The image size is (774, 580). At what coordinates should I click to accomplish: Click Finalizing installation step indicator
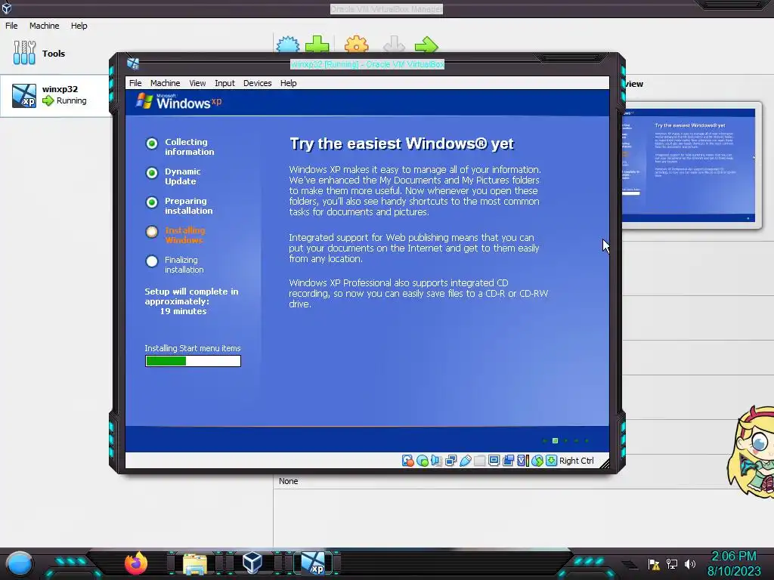click(x=151, y=261)
